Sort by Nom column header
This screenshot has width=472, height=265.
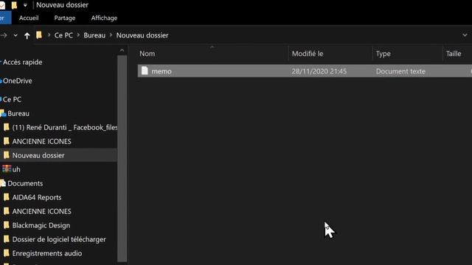tap(147, 54)
